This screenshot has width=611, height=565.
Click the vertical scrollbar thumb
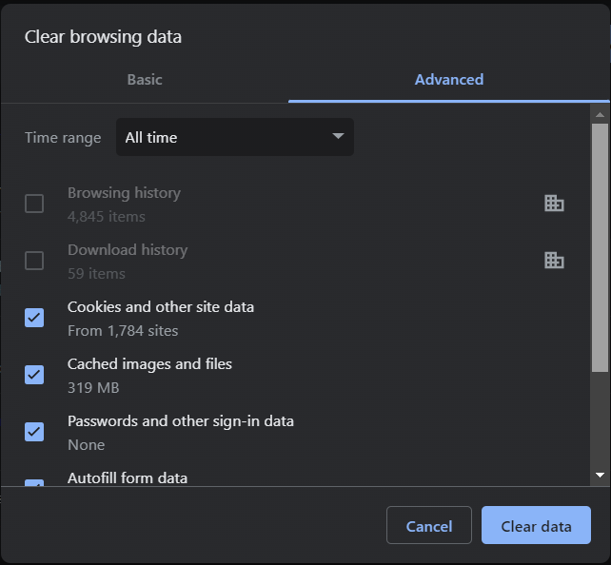tap(600, 247)
